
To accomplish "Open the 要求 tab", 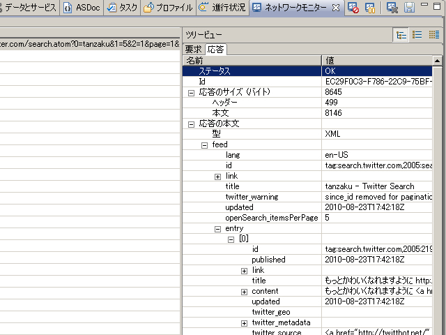I will [x=194, y=50].
